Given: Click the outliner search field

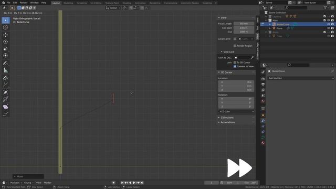Looking at the screenshot, I should tap(296, 8).
